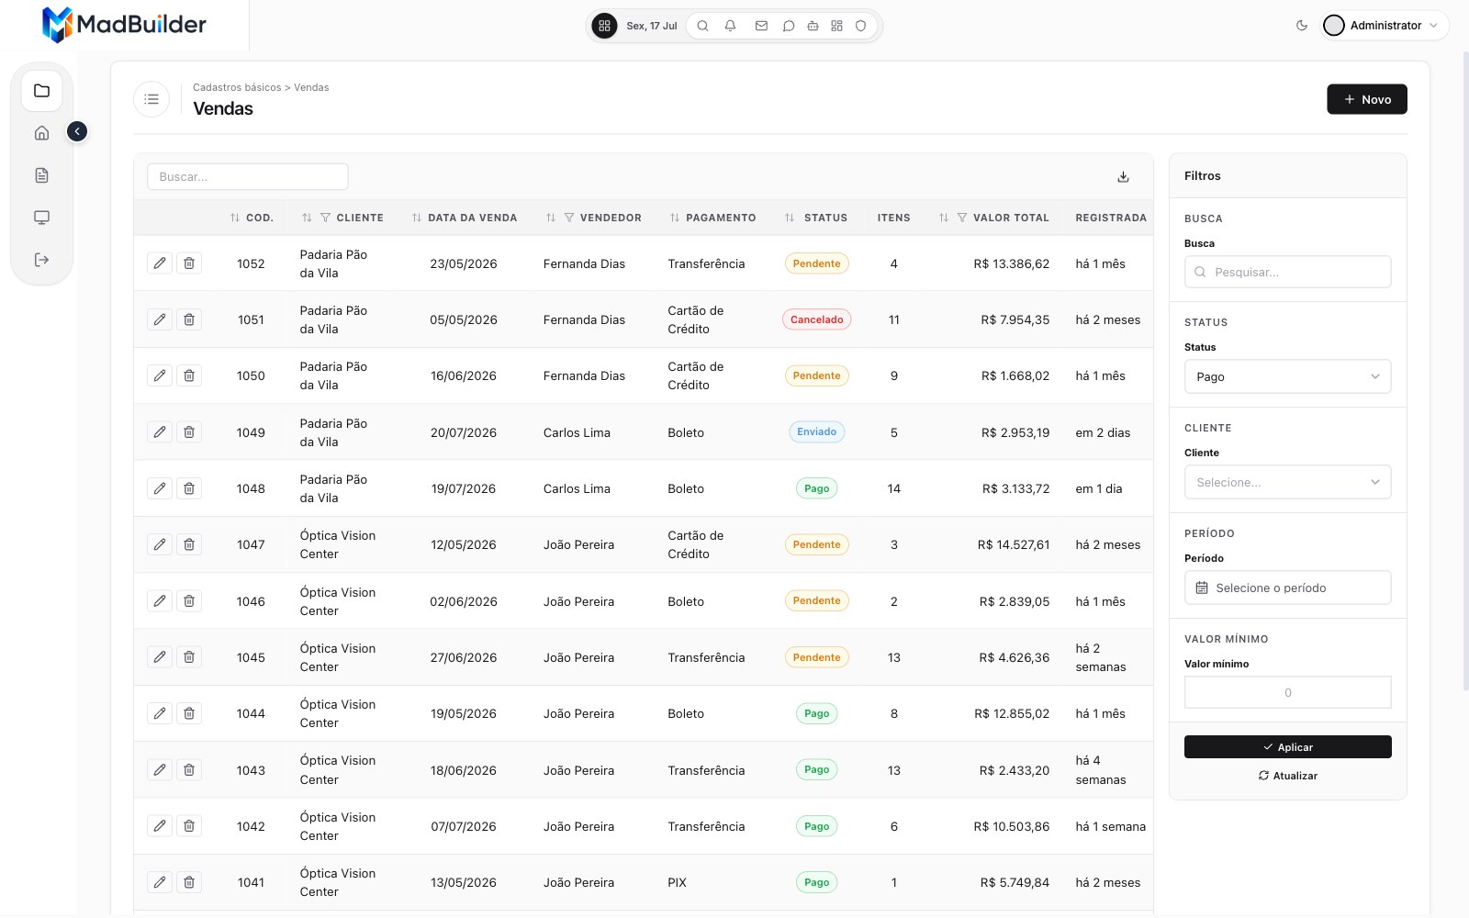This screenshot has height=918, width=1469.
Task: Click Cadastros básicos breadcrumb link
Action: (237, 87)
